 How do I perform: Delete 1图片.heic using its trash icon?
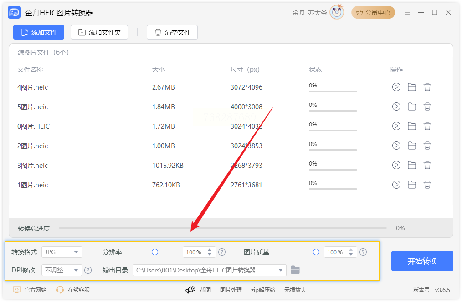click(427, 185)
